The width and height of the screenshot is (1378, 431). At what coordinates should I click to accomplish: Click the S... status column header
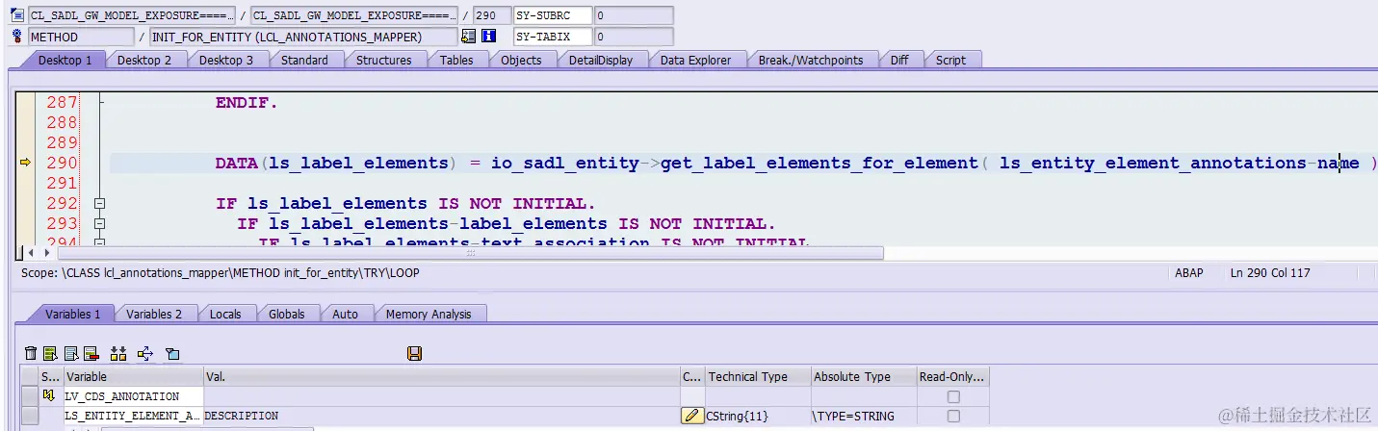[51, 377]
